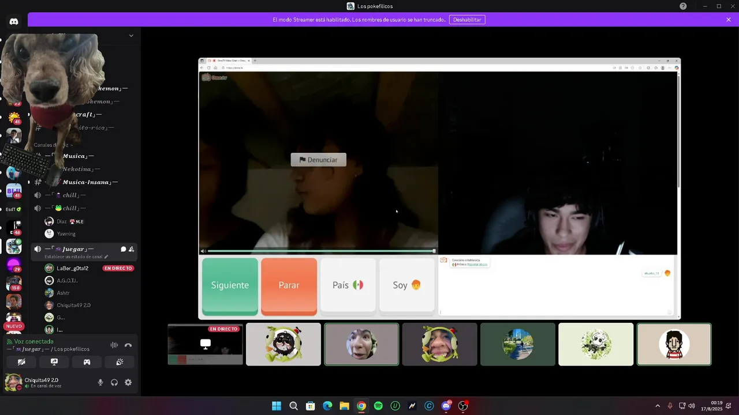Open the Soy gender selector
This screenshot has height=415, width=739.
407,285
